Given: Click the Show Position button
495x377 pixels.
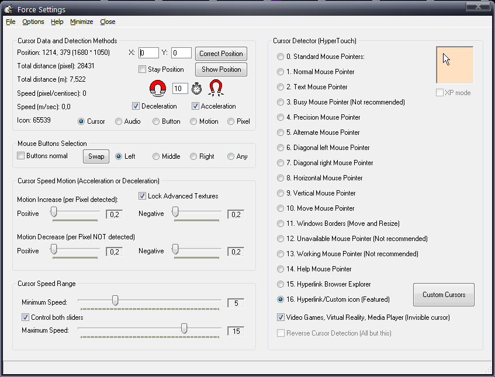Looking at the screenshot, I should [221, 69].
